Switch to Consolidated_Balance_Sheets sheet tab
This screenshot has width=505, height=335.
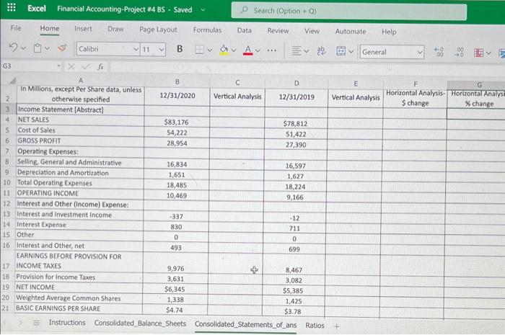(x=140, y=323)
